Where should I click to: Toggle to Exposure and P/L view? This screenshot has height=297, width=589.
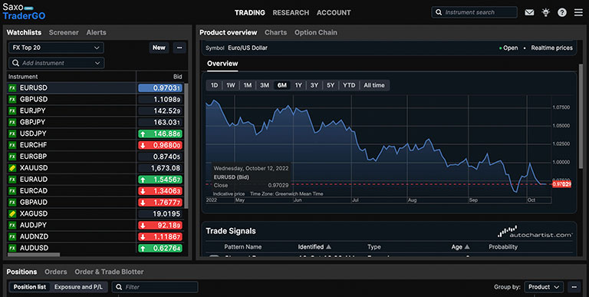[x=78, y=287]
